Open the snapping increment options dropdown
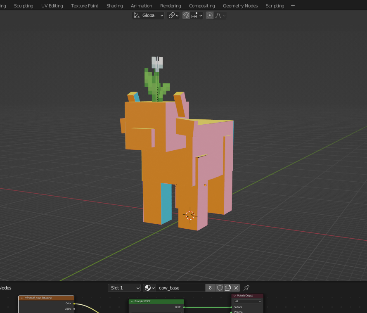The image size is (367, 313). [197, 15]
